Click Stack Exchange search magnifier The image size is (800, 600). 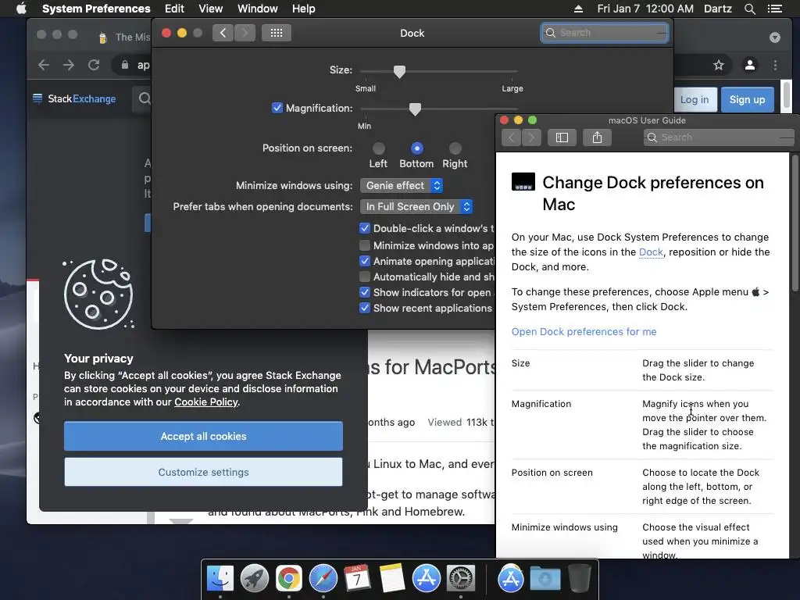(145, 98)
